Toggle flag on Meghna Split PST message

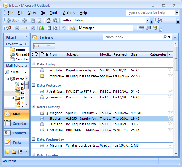[x=170, y=113]
